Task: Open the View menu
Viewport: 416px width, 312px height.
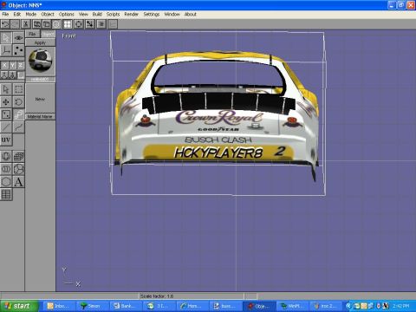Action: pyautogui.click(x=83, y=14)
